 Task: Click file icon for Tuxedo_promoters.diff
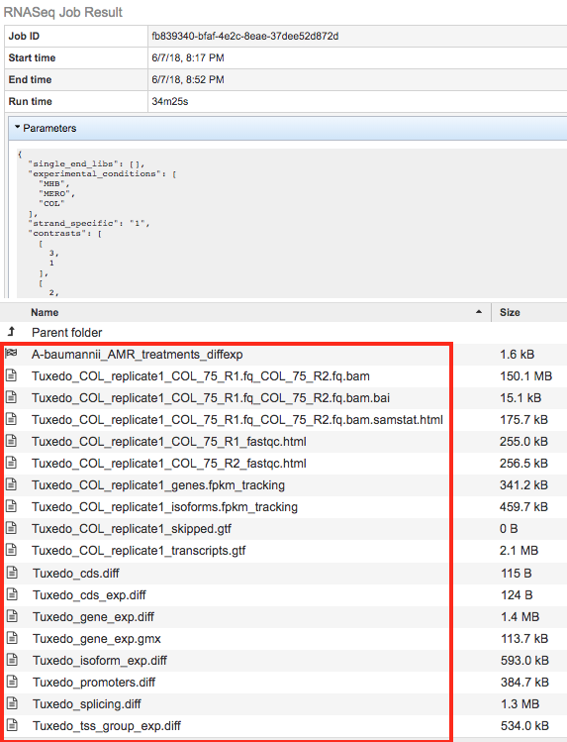[12, 682]
